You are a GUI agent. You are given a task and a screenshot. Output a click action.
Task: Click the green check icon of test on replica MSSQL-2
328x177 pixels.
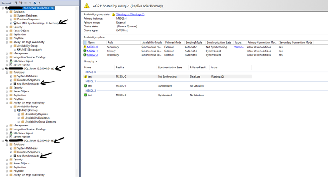point(85,95)
